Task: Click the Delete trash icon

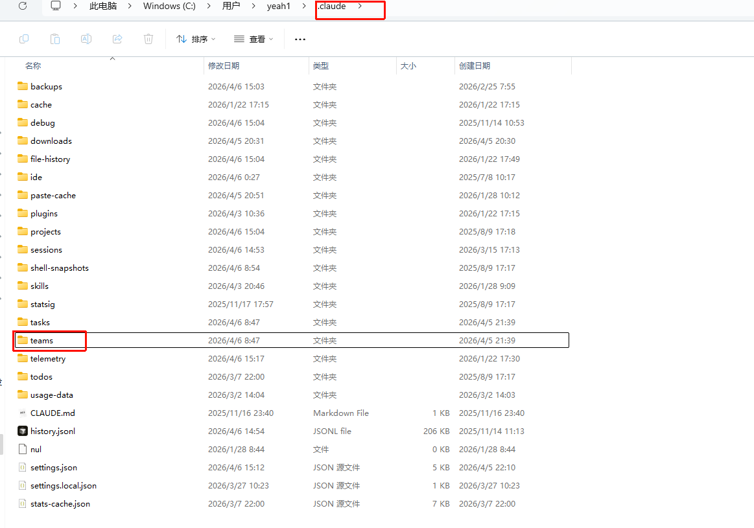Action: point(148,39)
